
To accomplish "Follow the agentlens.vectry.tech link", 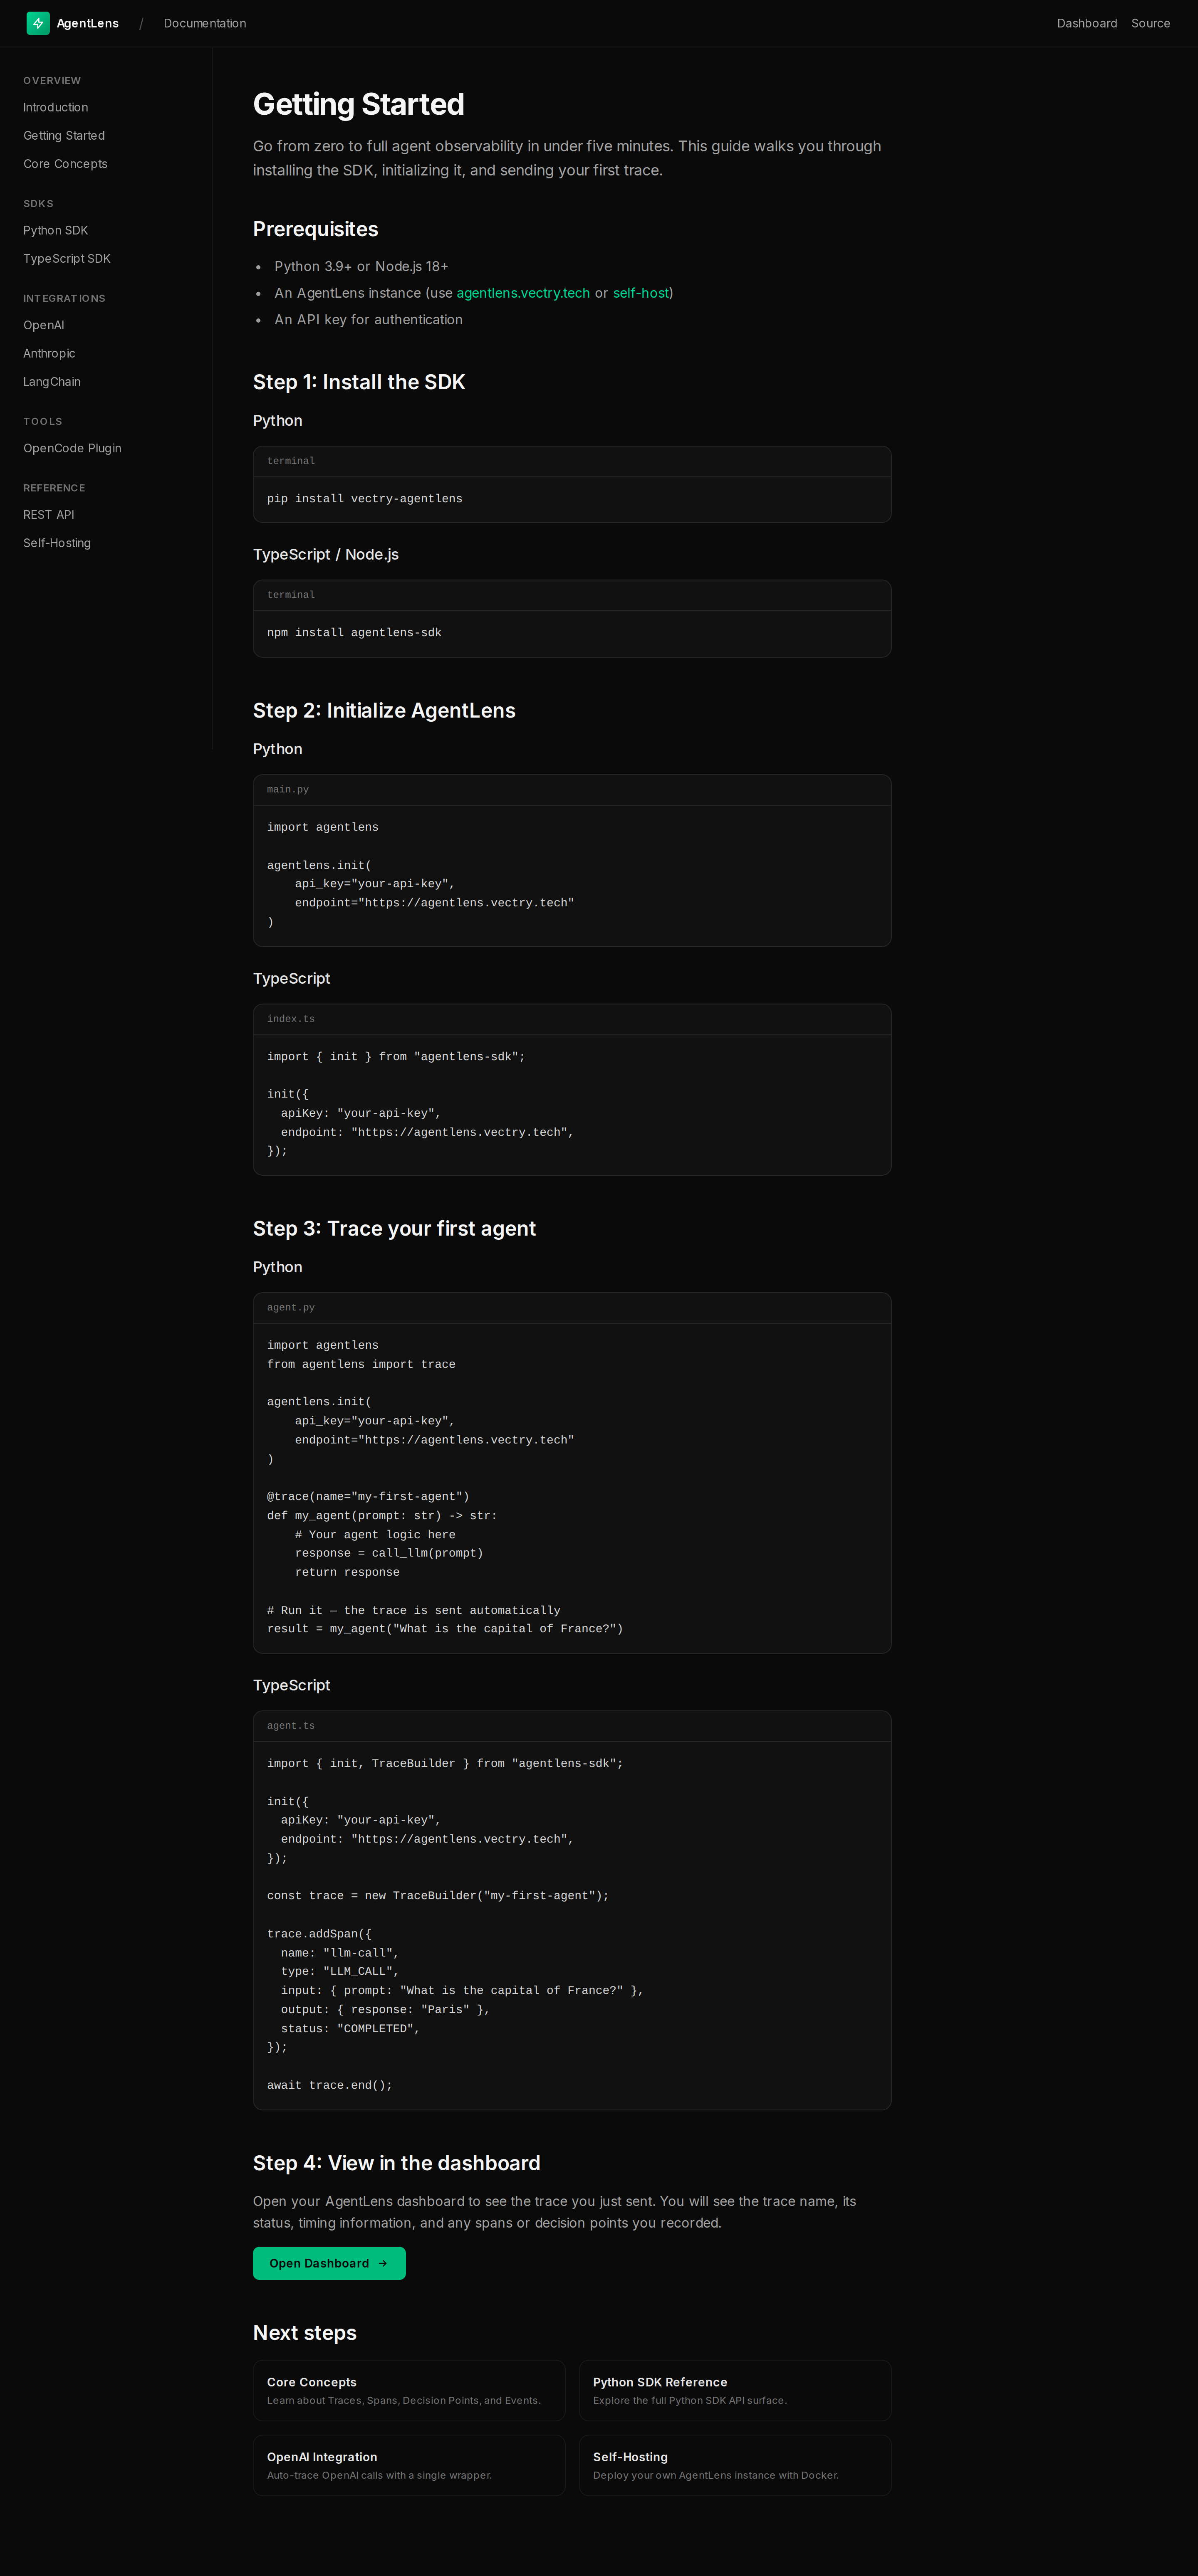I will [522, 293].
